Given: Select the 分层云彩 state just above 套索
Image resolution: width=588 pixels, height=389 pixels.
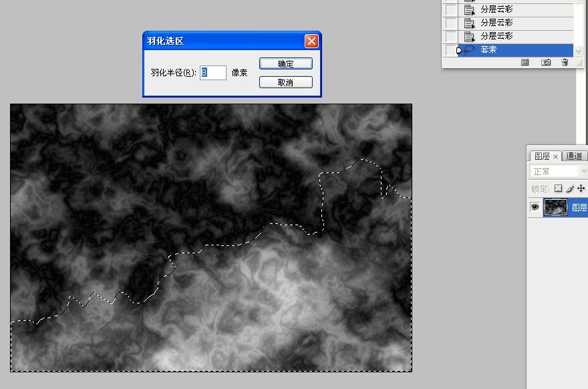Looking at the screenshot, I should click(516, 36).
